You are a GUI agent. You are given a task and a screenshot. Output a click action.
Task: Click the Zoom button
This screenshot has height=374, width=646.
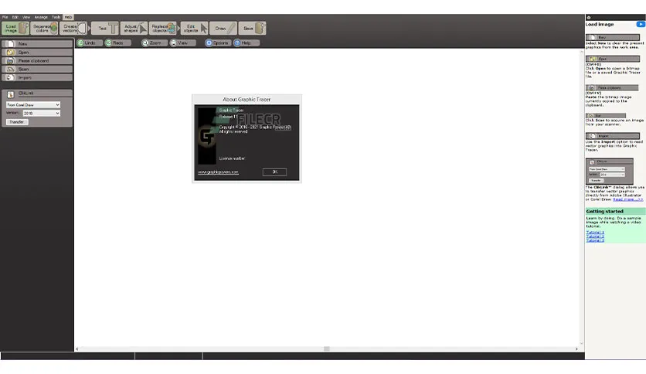[155, 42]
